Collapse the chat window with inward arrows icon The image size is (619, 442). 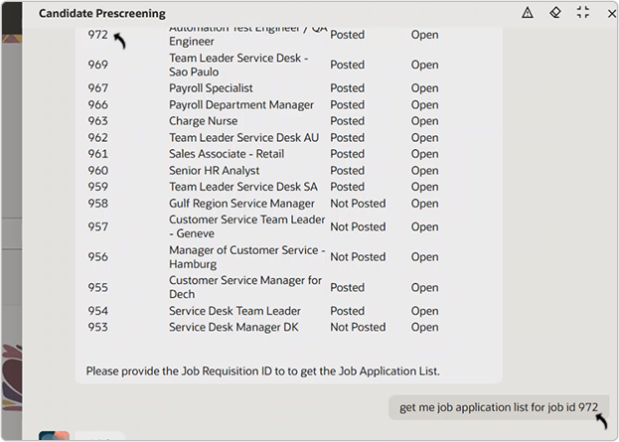tap(583, 13)
